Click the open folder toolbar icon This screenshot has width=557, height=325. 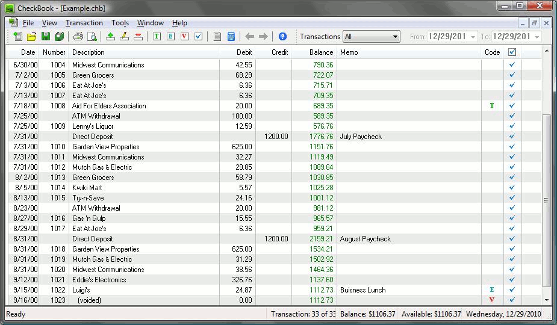pyautogui.click(x=32, y=36)
